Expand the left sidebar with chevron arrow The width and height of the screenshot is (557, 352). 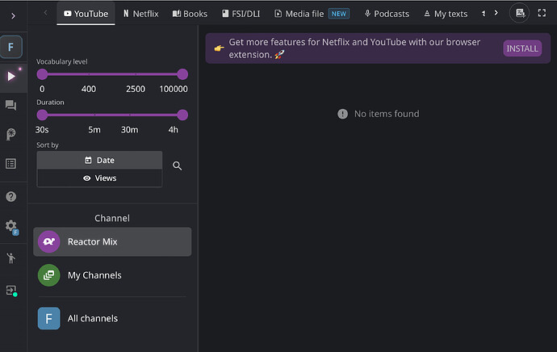click(13, 16)
